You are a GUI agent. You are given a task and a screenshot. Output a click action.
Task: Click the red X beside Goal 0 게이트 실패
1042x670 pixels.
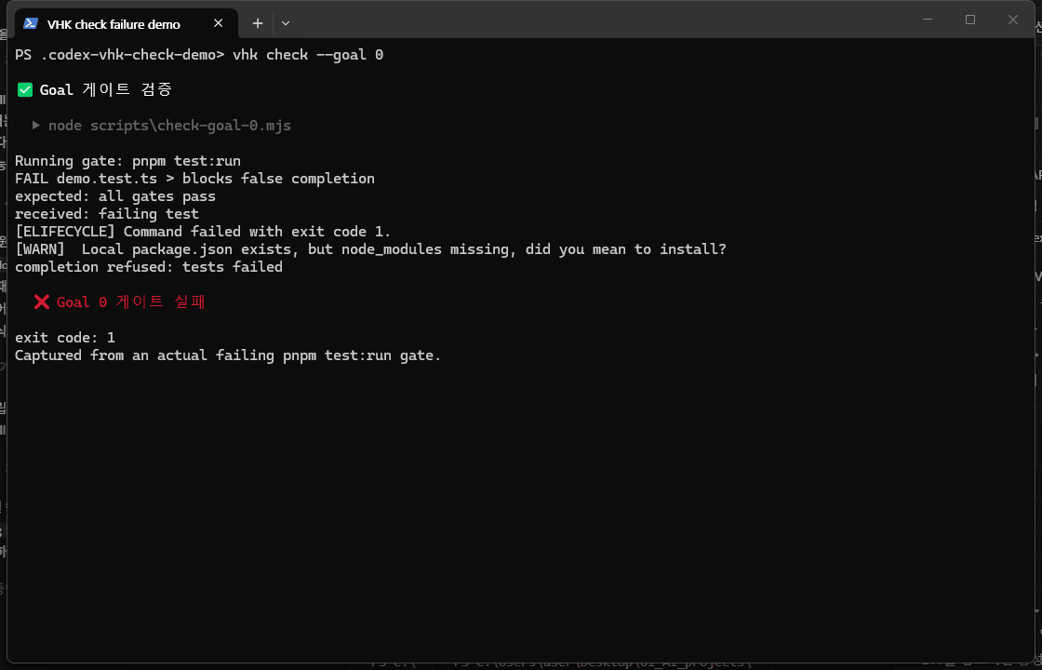click(x=41, y=301)
